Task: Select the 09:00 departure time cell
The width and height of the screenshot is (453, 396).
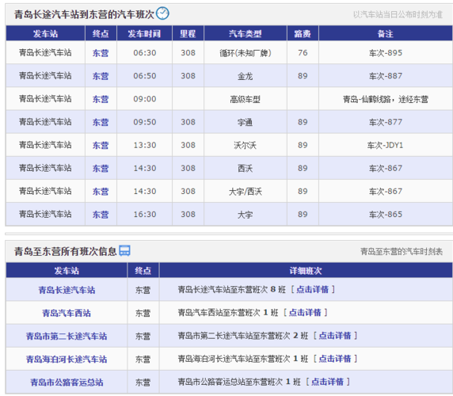Action: [x=144, y=99]
